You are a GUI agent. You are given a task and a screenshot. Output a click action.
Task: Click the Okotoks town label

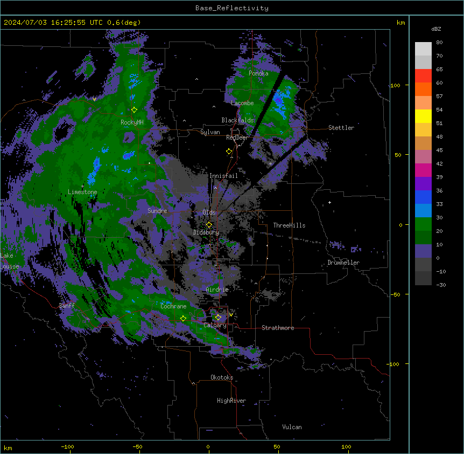(222, 377)
